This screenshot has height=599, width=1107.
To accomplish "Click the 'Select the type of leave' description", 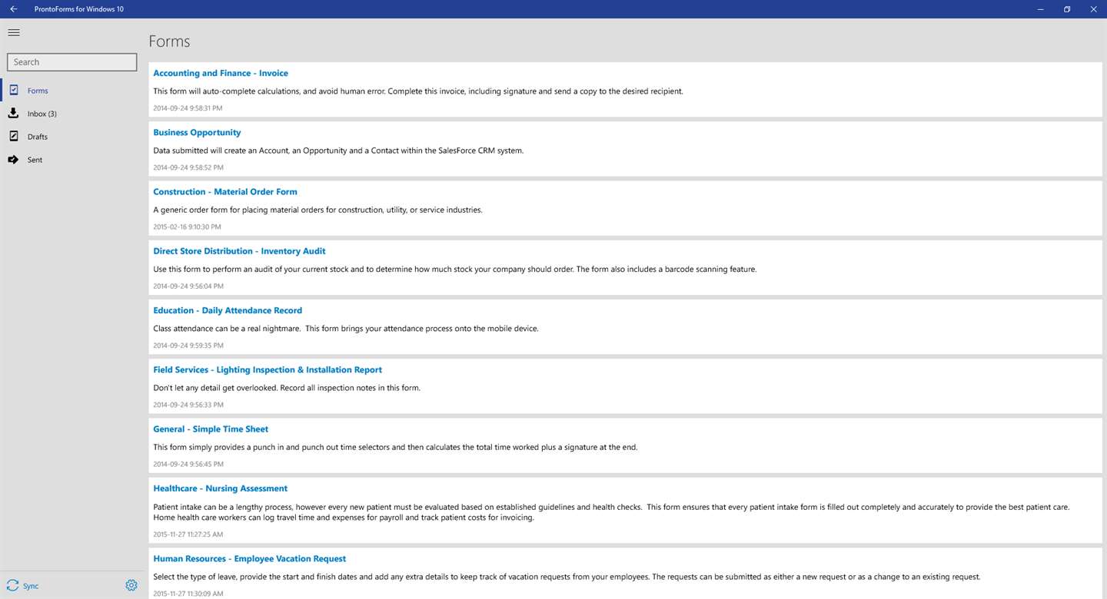I will [567, 577].
